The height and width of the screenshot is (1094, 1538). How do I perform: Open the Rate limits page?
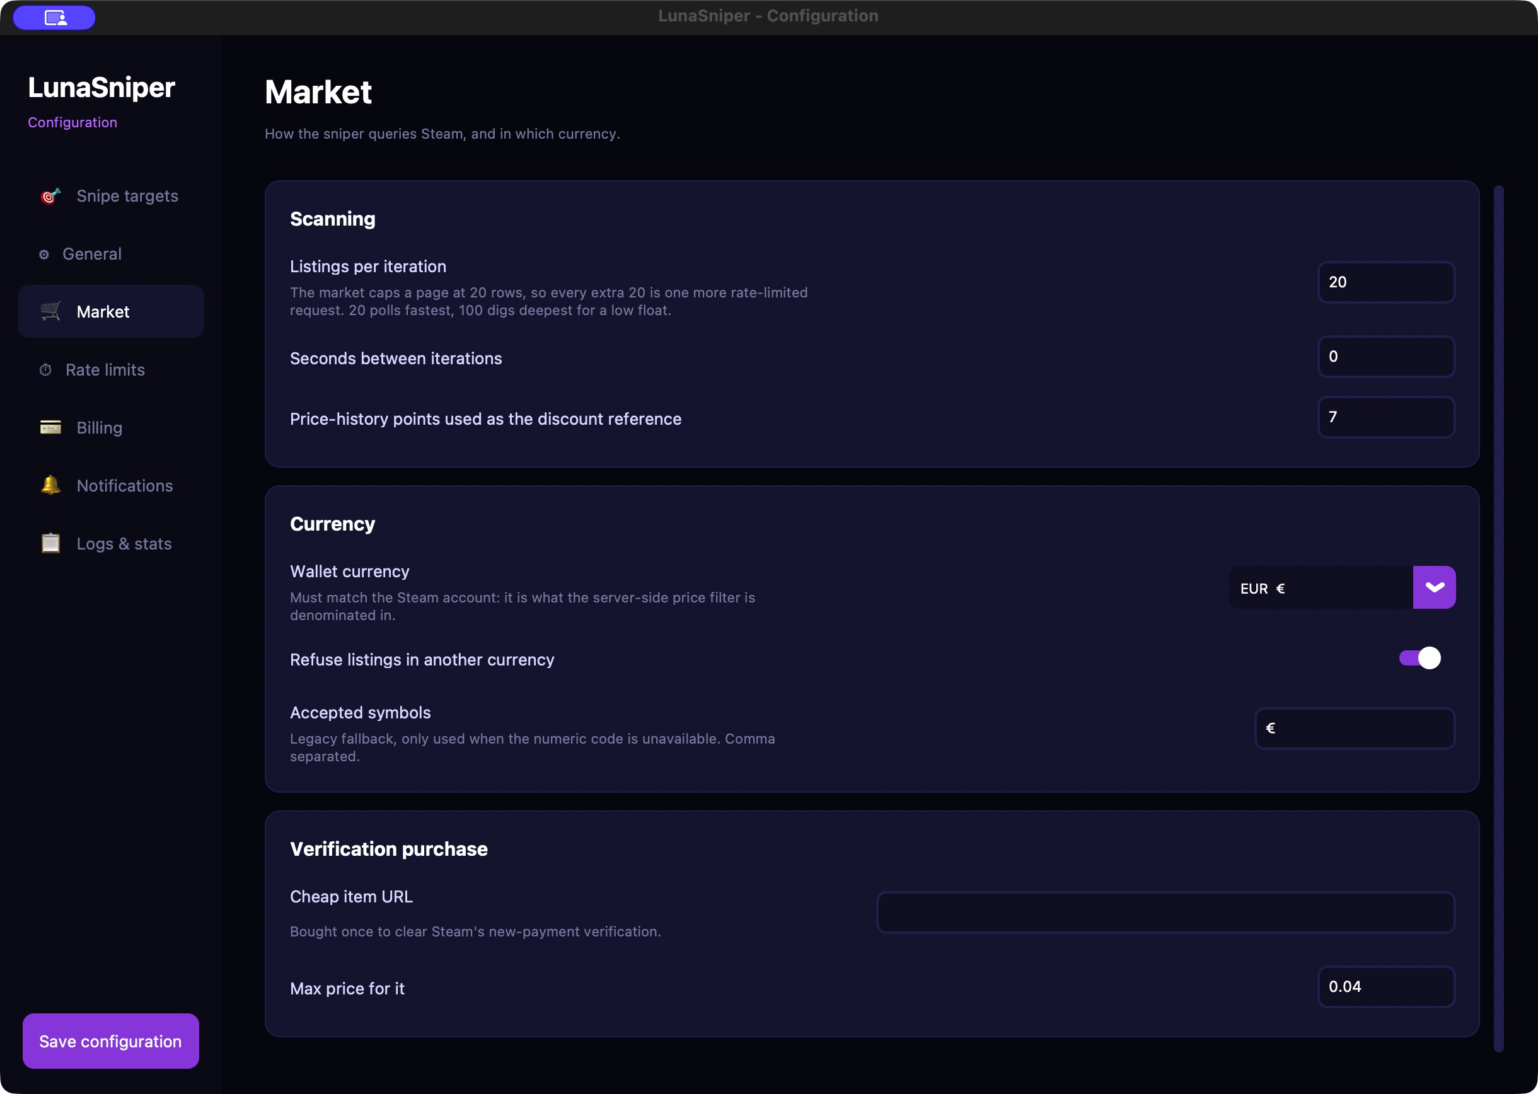click(x=110, y=370)
